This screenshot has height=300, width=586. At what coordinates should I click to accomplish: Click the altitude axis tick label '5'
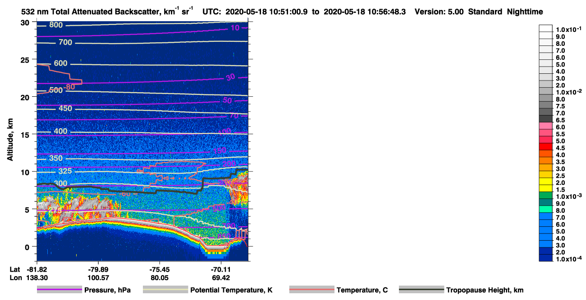[28, 209]
